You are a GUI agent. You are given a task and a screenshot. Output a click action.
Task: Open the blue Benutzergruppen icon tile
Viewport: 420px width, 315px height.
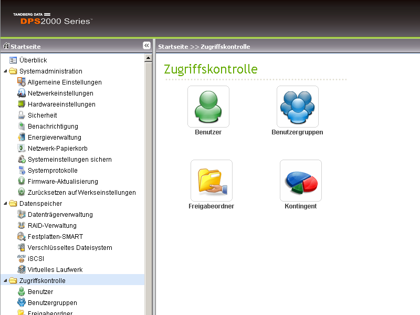[x=298, y=107]
